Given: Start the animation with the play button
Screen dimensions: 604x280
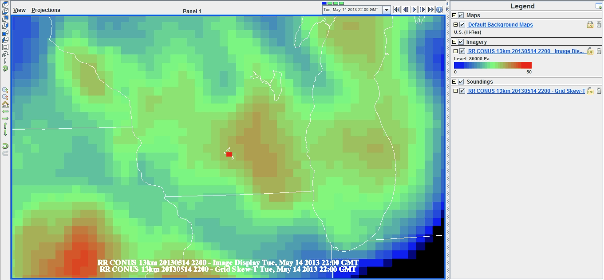Looking at the screenshot, I should (x=414, y=10).
